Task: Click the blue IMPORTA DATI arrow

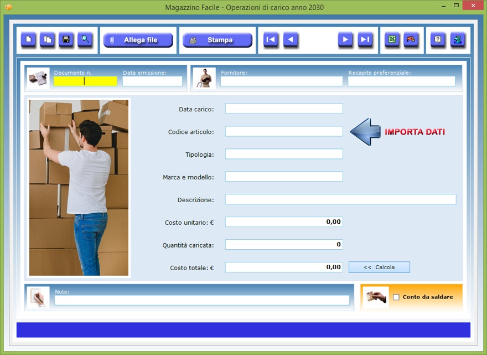Action: pyautogui.click(x=365, y=132)
